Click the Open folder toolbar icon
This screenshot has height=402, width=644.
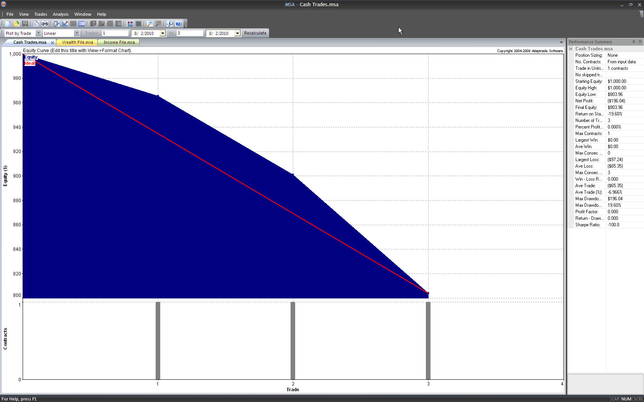pyautogui.click(x=16, y=24)
